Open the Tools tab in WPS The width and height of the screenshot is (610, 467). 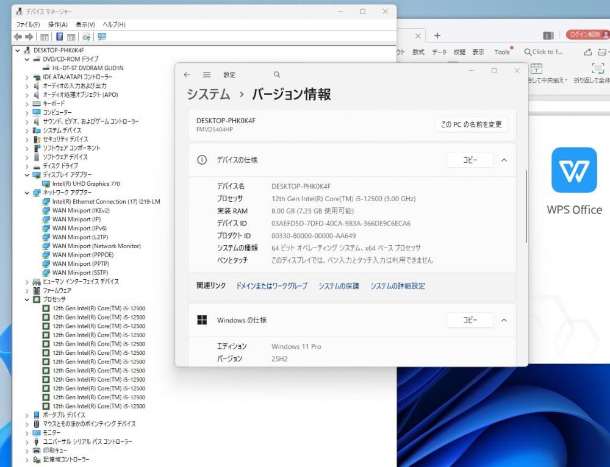point(502,52)
